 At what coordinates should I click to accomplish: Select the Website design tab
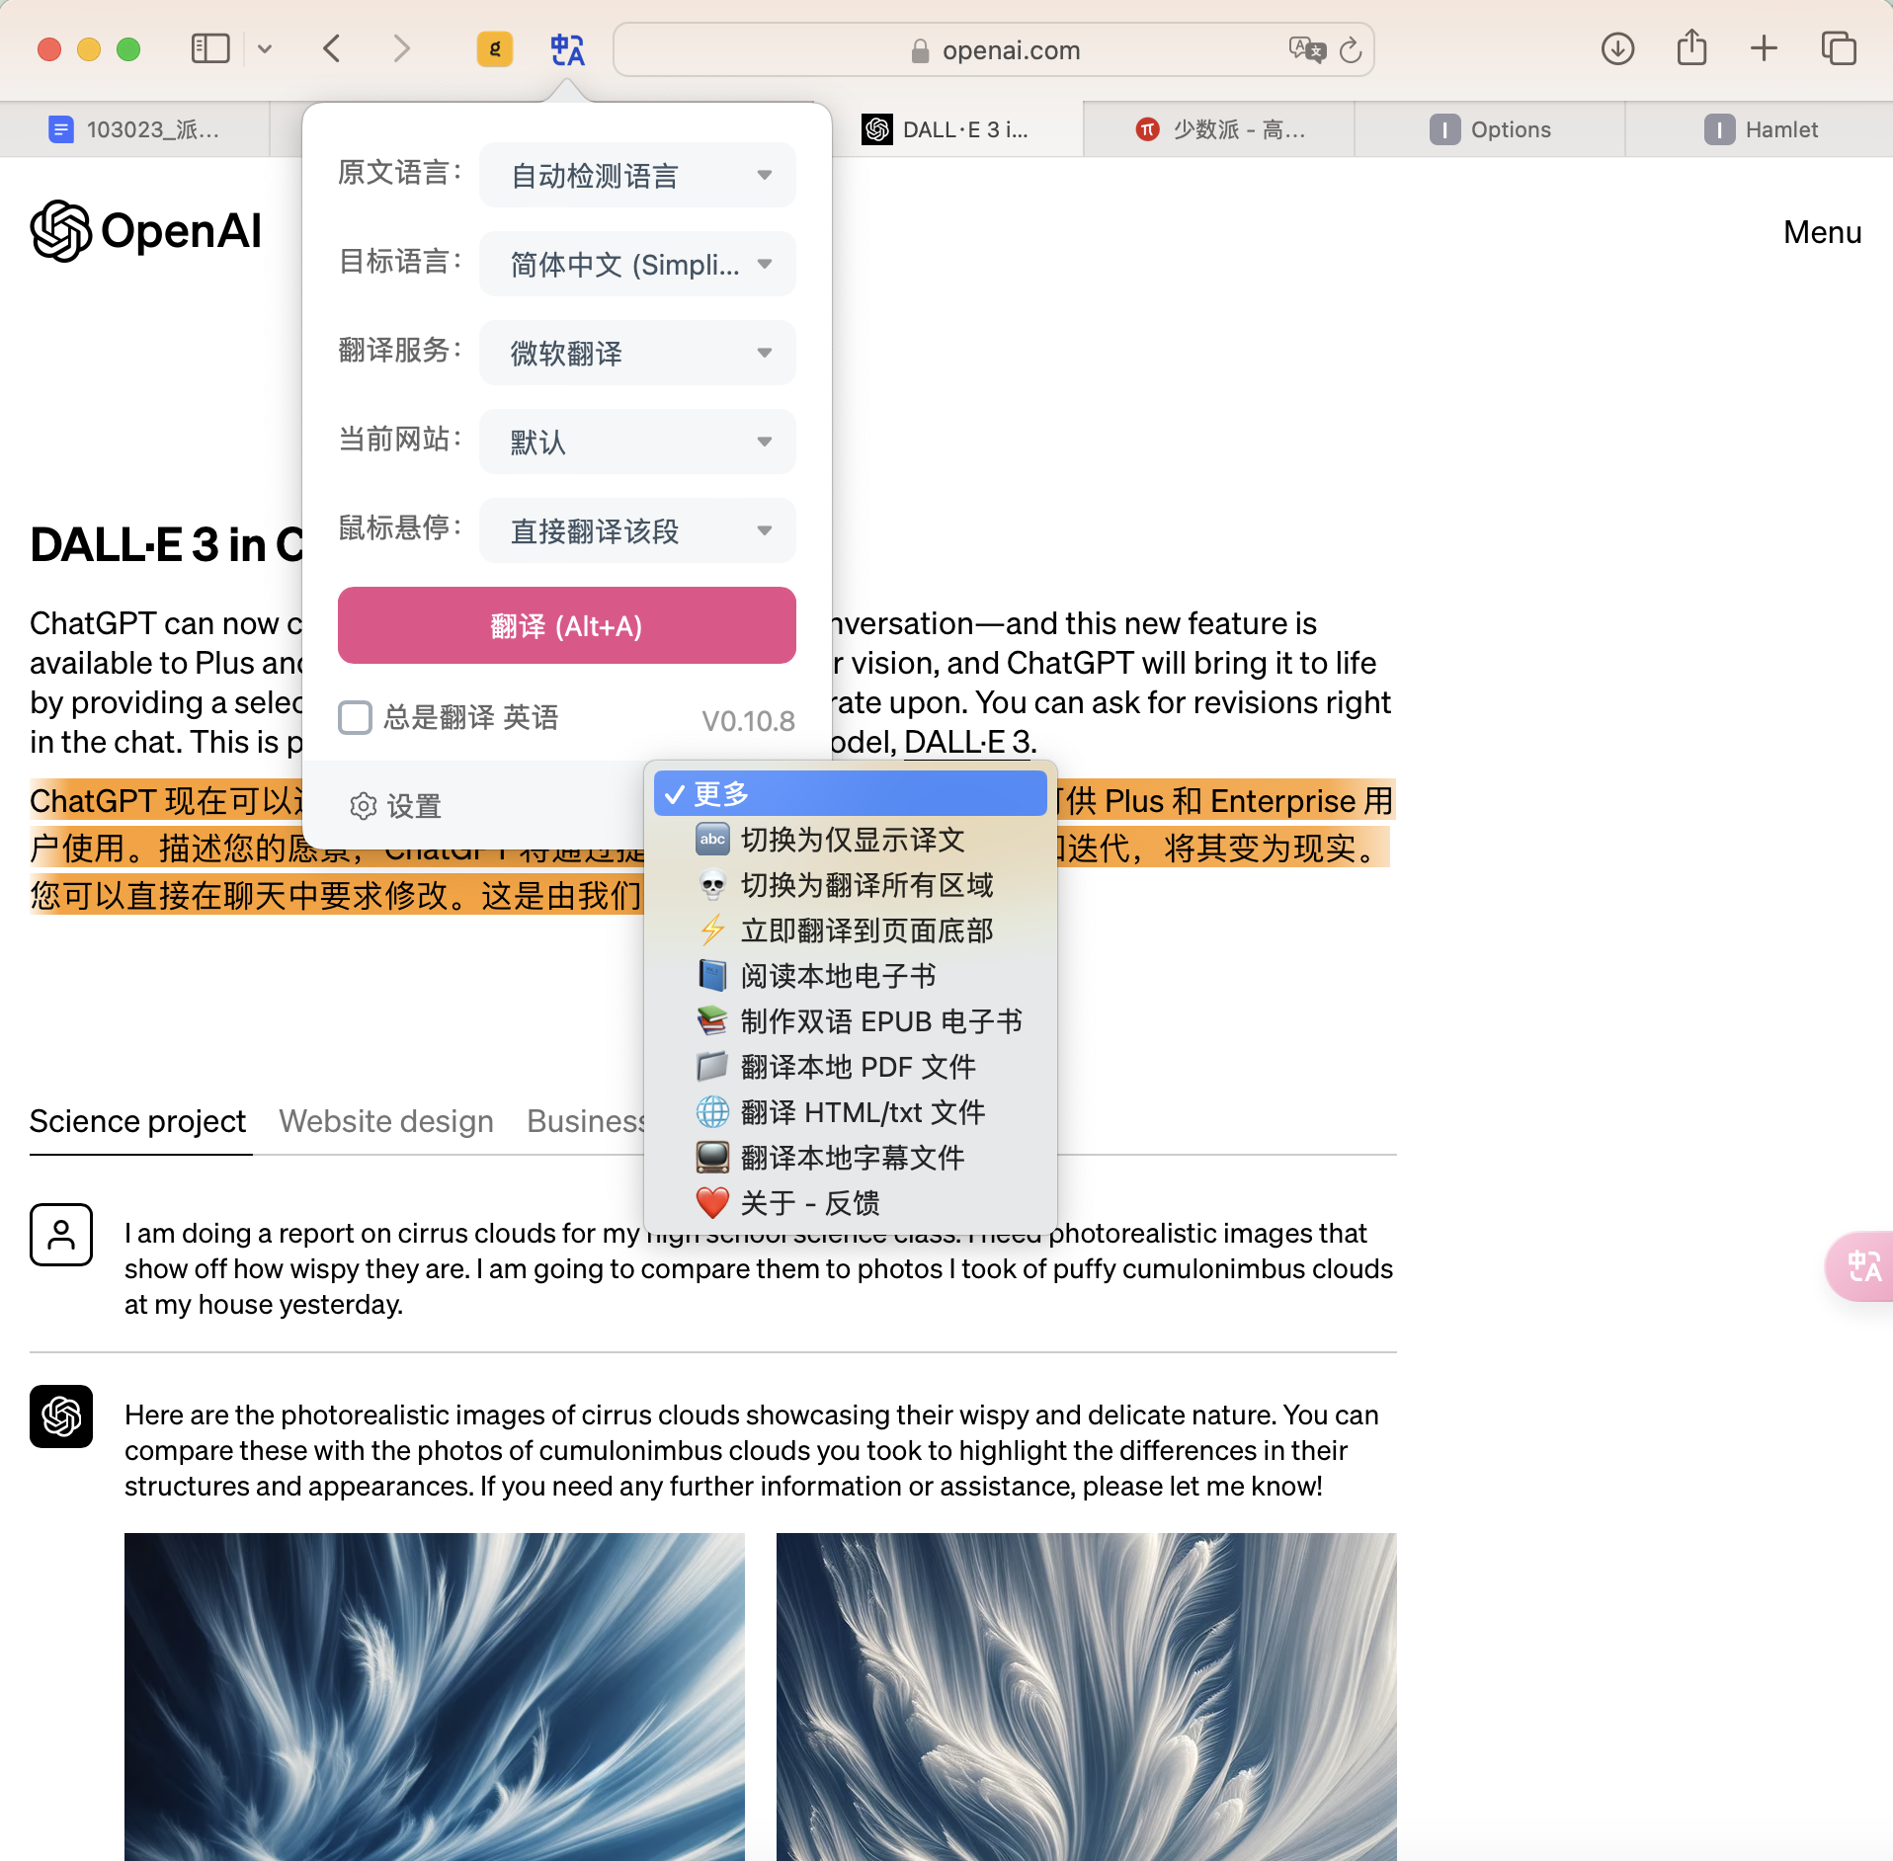coord(386,1121)
